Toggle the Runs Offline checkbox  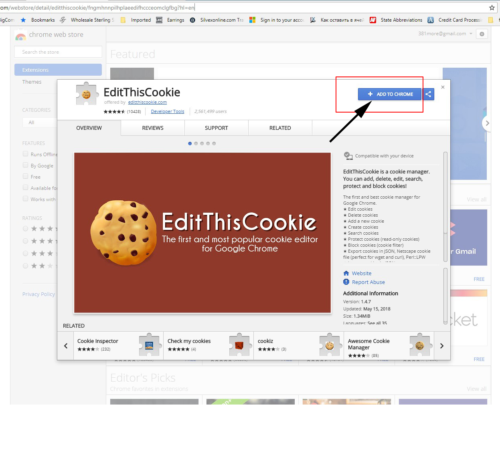tap(26, 154)
